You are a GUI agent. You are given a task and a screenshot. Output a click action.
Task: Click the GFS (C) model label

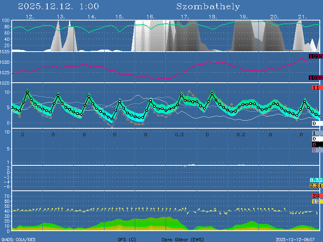click(127, 240)
